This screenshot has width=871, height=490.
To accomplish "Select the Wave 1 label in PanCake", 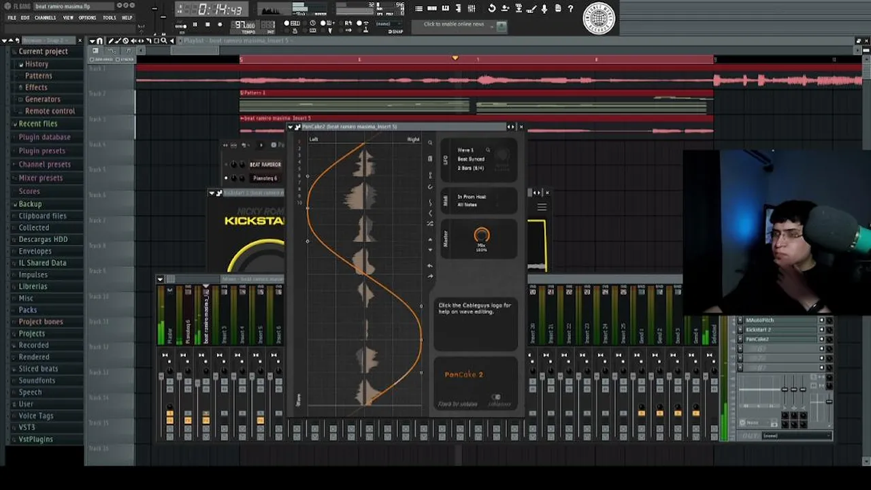I will (x=465, y=150).
